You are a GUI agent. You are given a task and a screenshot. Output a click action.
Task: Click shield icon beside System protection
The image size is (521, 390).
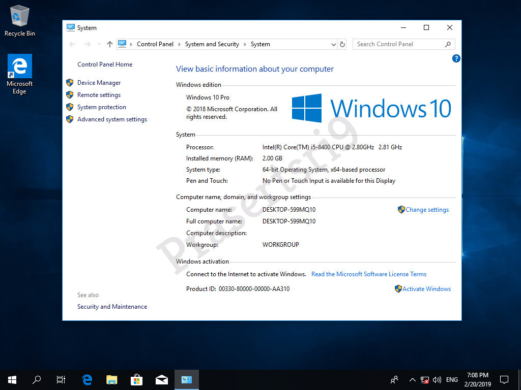point(70,107)
